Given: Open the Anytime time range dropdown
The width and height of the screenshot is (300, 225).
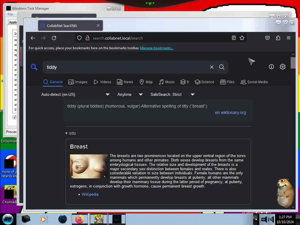Looking at the screenshot, I should pos(130,94).
